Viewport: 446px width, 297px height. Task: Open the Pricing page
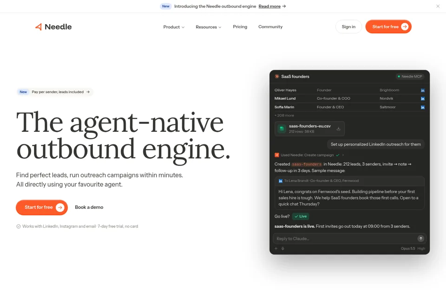(x=240, y=27)
